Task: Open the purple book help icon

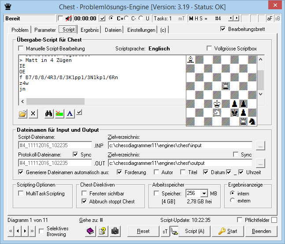Action: tap(90, 231)
